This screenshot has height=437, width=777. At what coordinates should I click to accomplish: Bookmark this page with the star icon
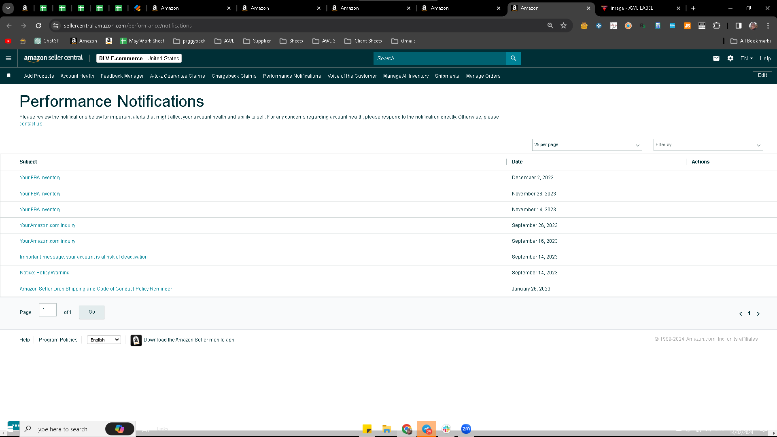(x=563, y=25)
